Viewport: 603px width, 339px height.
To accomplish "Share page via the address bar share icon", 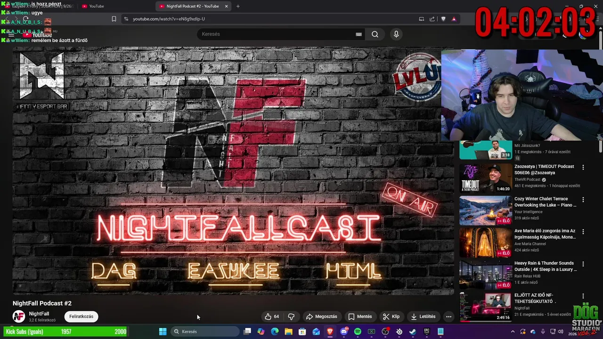I will point(432,19).
